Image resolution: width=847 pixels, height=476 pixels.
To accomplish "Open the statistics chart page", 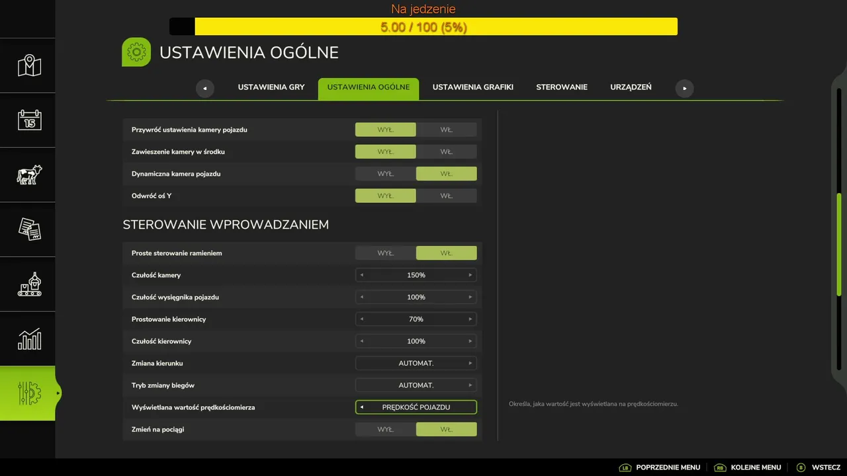I will (29, 339).
